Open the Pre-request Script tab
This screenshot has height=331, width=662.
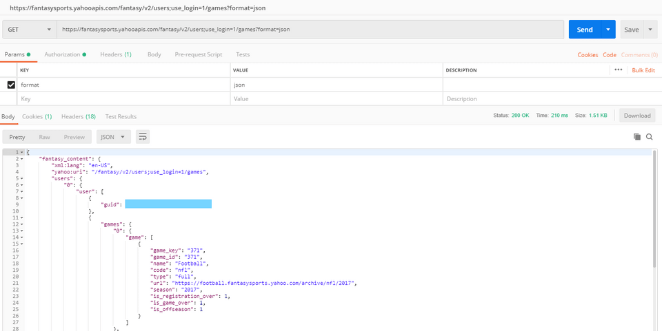click(x=199, y=54)
